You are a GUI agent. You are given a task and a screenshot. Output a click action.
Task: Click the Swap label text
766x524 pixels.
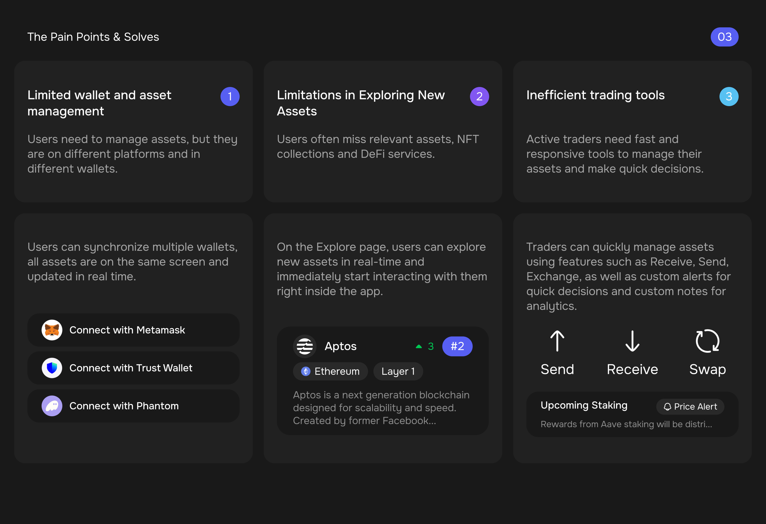pyautogui.click(x=707, y=369)
